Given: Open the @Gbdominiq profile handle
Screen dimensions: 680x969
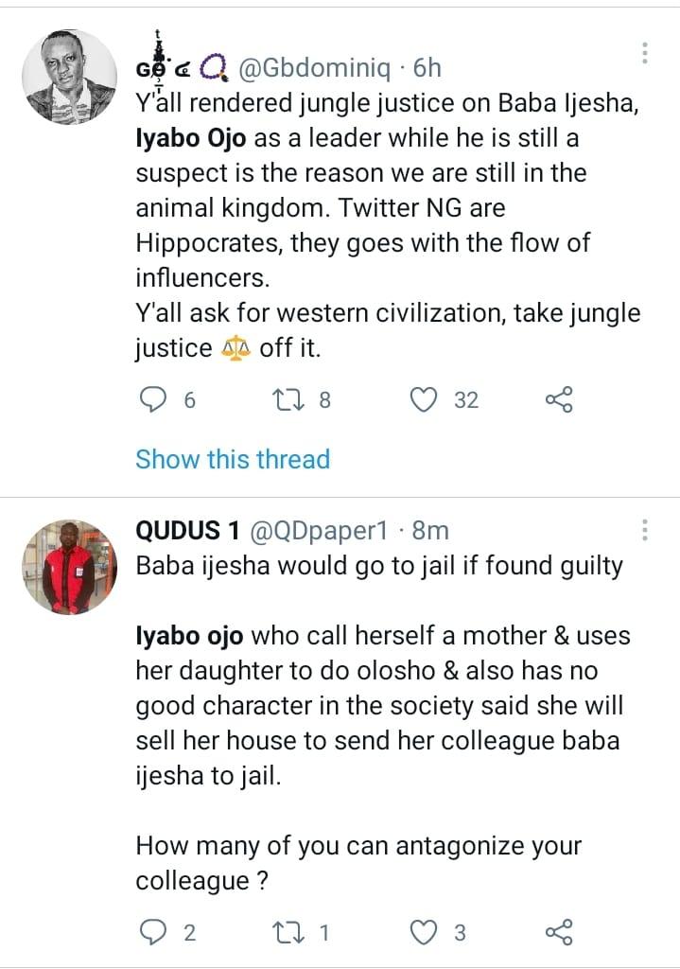Looking at the screenshot, I should (x=306, y=69).
